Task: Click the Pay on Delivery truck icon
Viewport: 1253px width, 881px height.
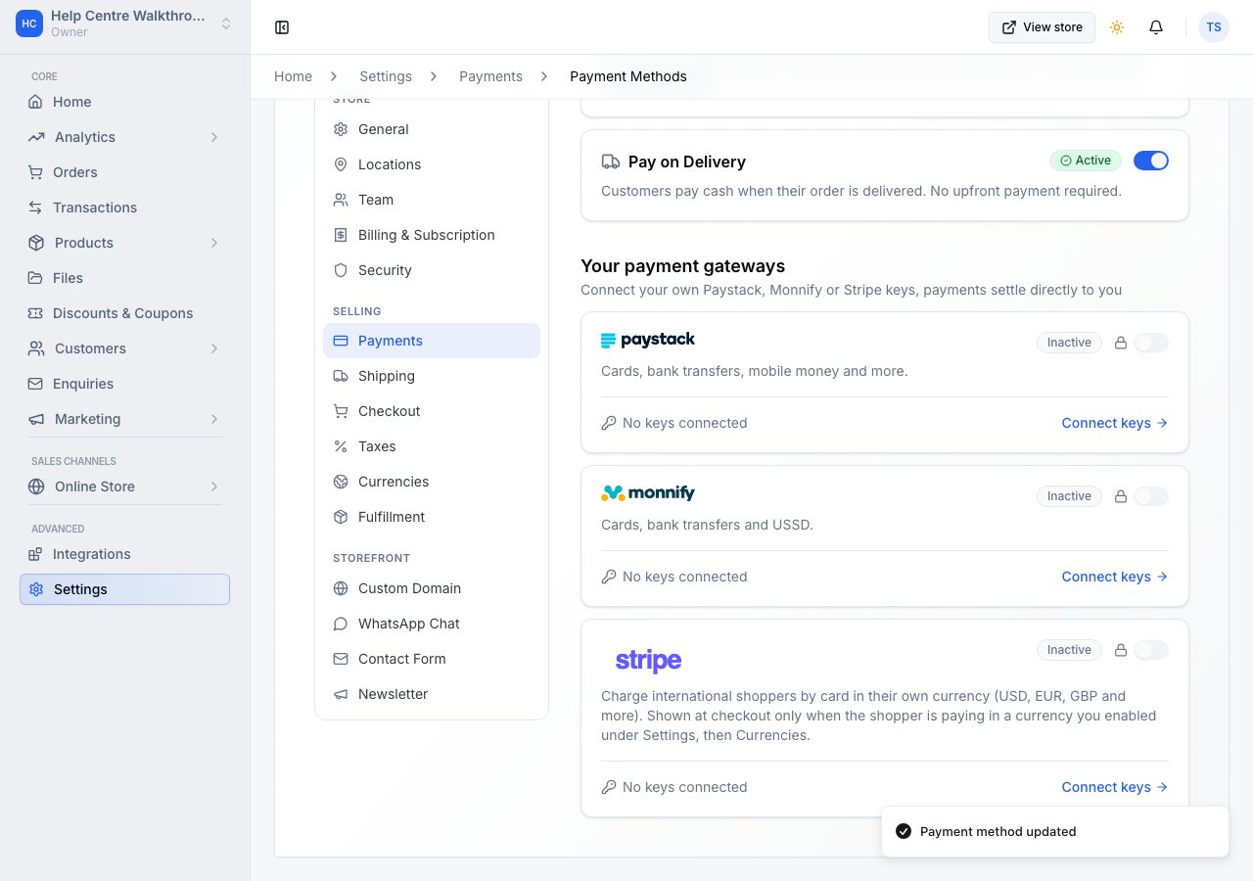Action: click(611, 162)
